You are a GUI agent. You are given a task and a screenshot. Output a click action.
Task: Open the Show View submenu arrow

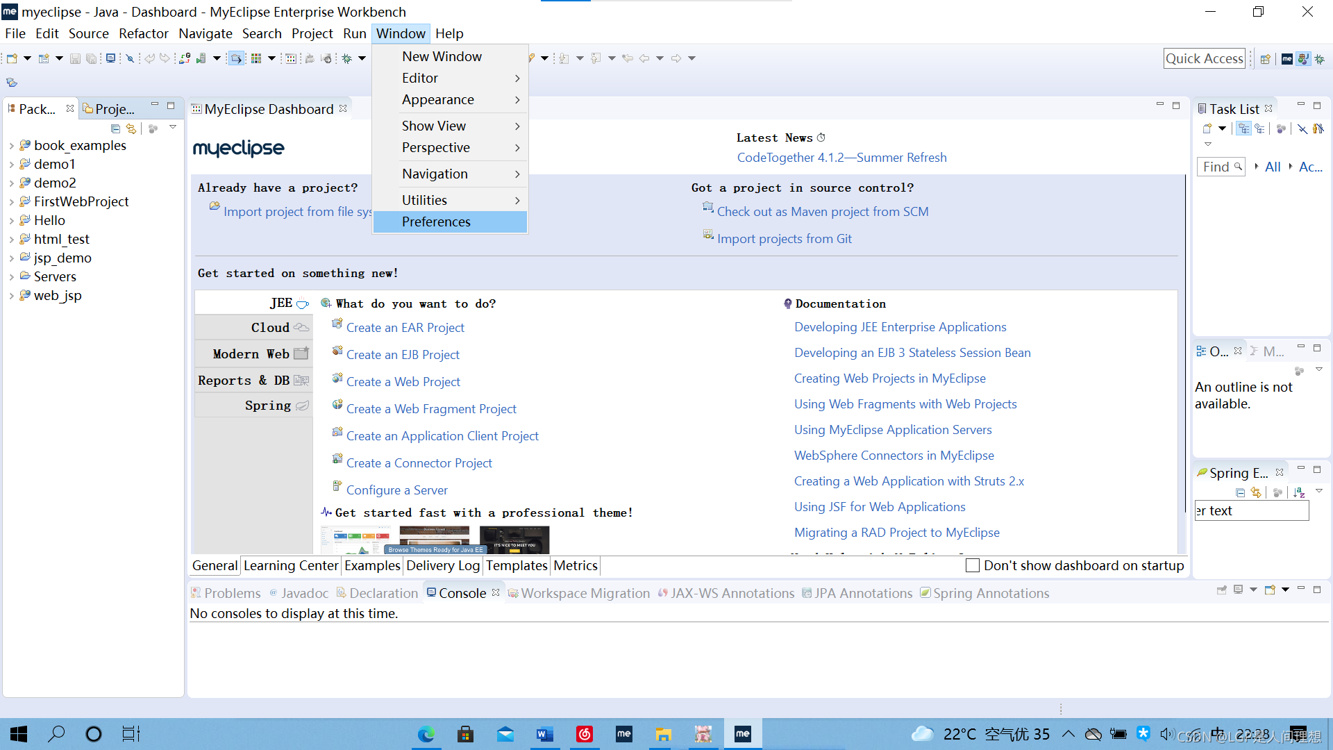pyautogui.click(x=517, y=126)
